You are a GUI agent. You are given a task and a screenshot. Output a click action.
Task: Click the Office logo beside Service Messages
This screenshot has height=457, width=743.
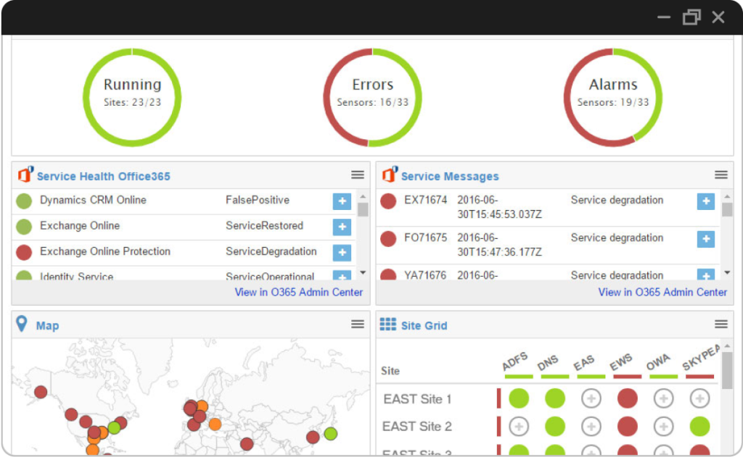point(390,175)
